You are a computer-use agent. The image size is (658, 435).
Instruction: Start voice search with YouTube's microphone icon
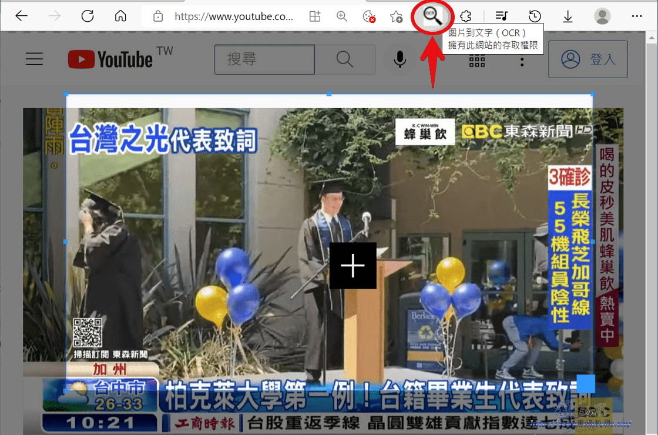click(x=400, y=59)
